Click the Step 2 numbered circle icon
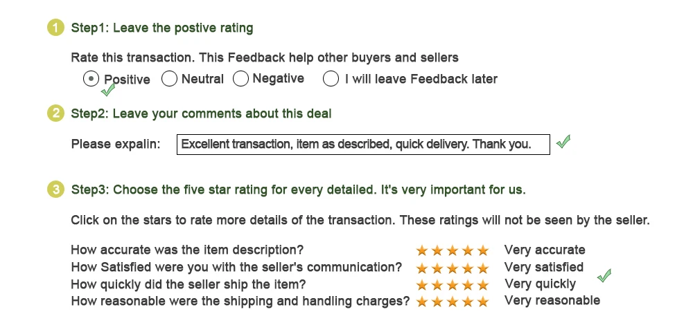Viewport: 693px width, 332px height. coord(55,113)
